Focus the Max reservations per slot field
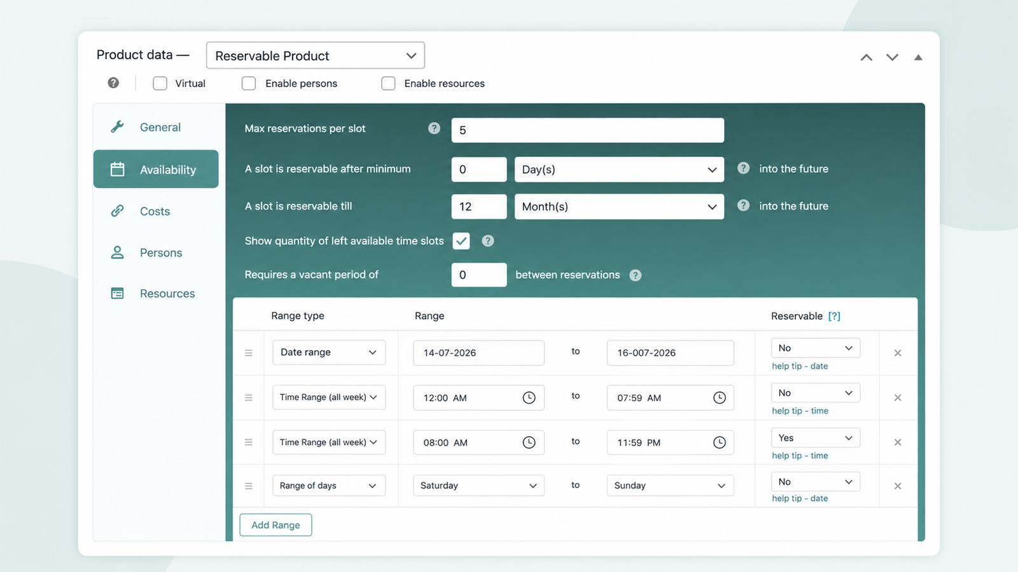 [588, 130]
